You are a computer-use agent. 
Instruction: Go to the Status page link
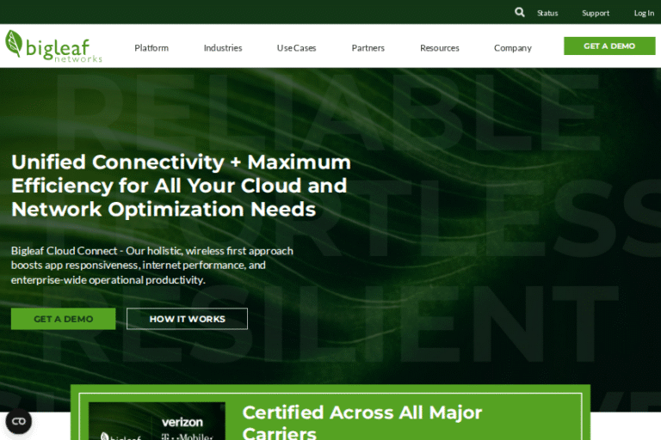547,13
